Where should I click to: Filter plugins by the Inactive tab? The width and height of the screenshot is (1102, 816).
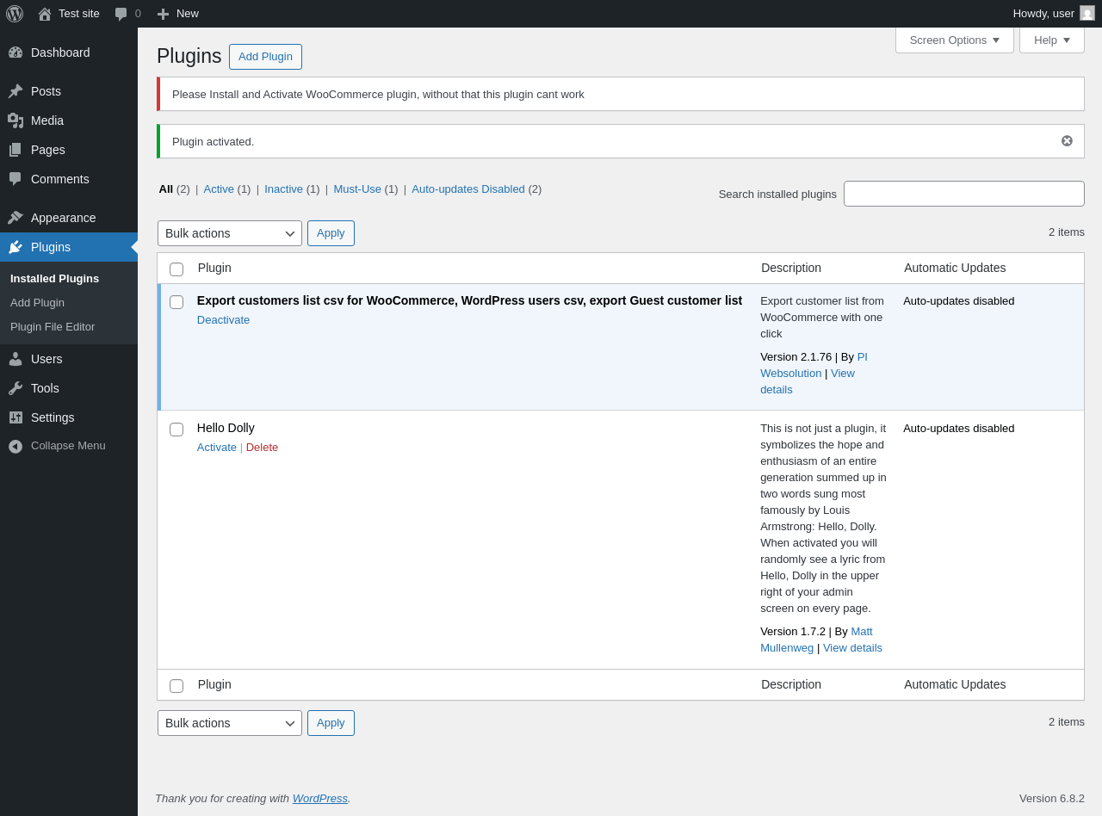(283, 189)
